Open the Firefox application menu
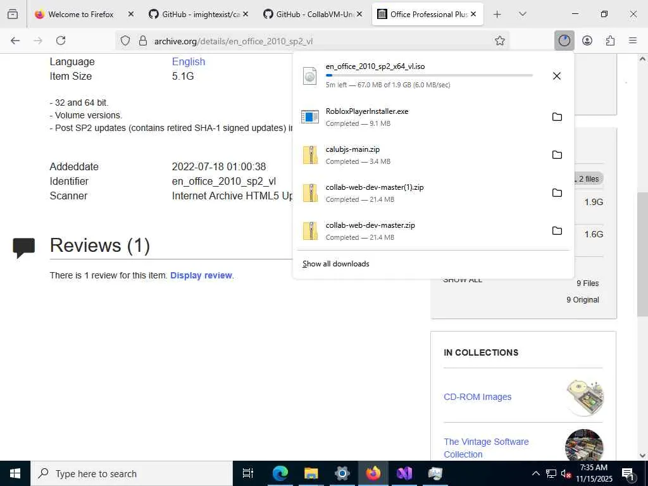The width and height of the screenshot is (648, 486). (x=633, y=40)
